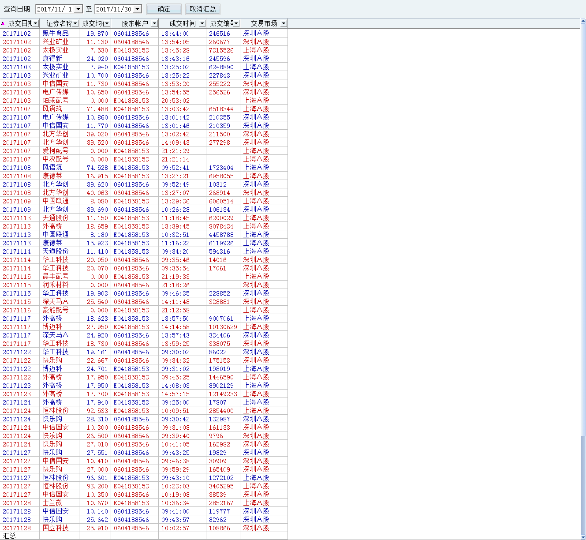Click trade number 328881
This screenshot has width=586, height=540.
click(x=220, y=302)
